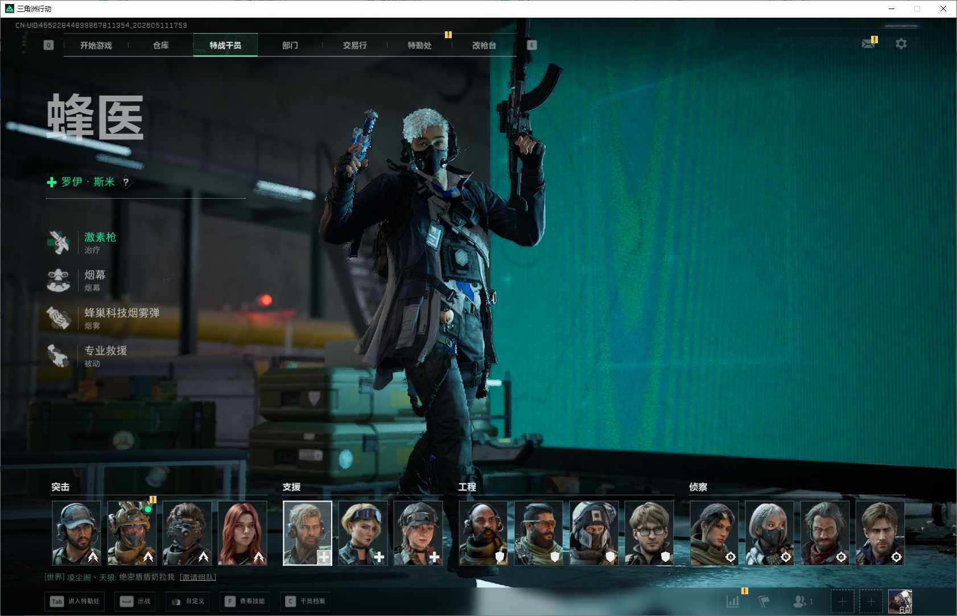This screenshot has height=616, width=957.
Task: Select the 烟幕 smoke skill icon
Action: pyautogui.click(x=58, y=280)
